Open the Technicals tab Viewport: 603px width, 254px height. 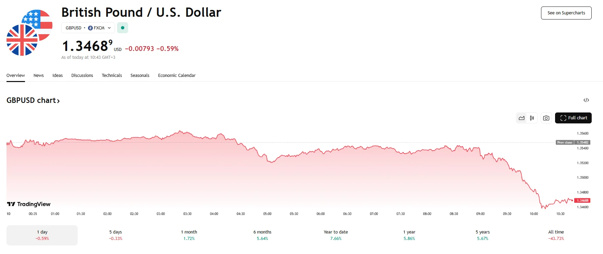(112, 76)
